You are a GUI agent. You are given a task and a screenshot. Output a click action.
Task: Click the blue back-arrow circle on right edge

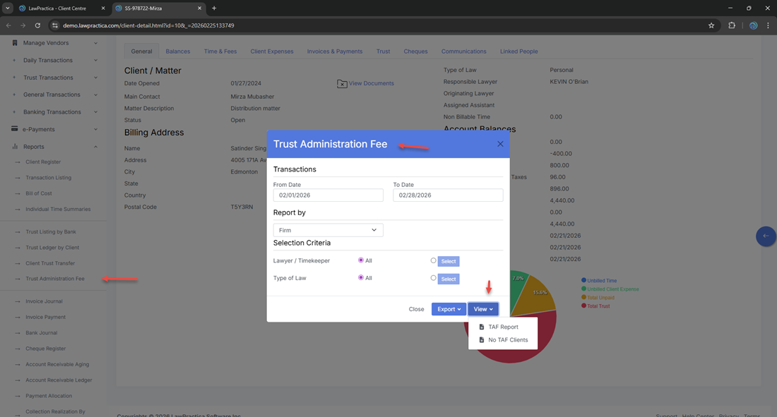point(765,236)
